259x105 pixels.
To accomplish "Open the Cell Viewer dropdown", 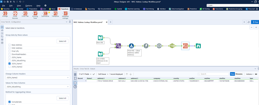I will click(103, 74).
